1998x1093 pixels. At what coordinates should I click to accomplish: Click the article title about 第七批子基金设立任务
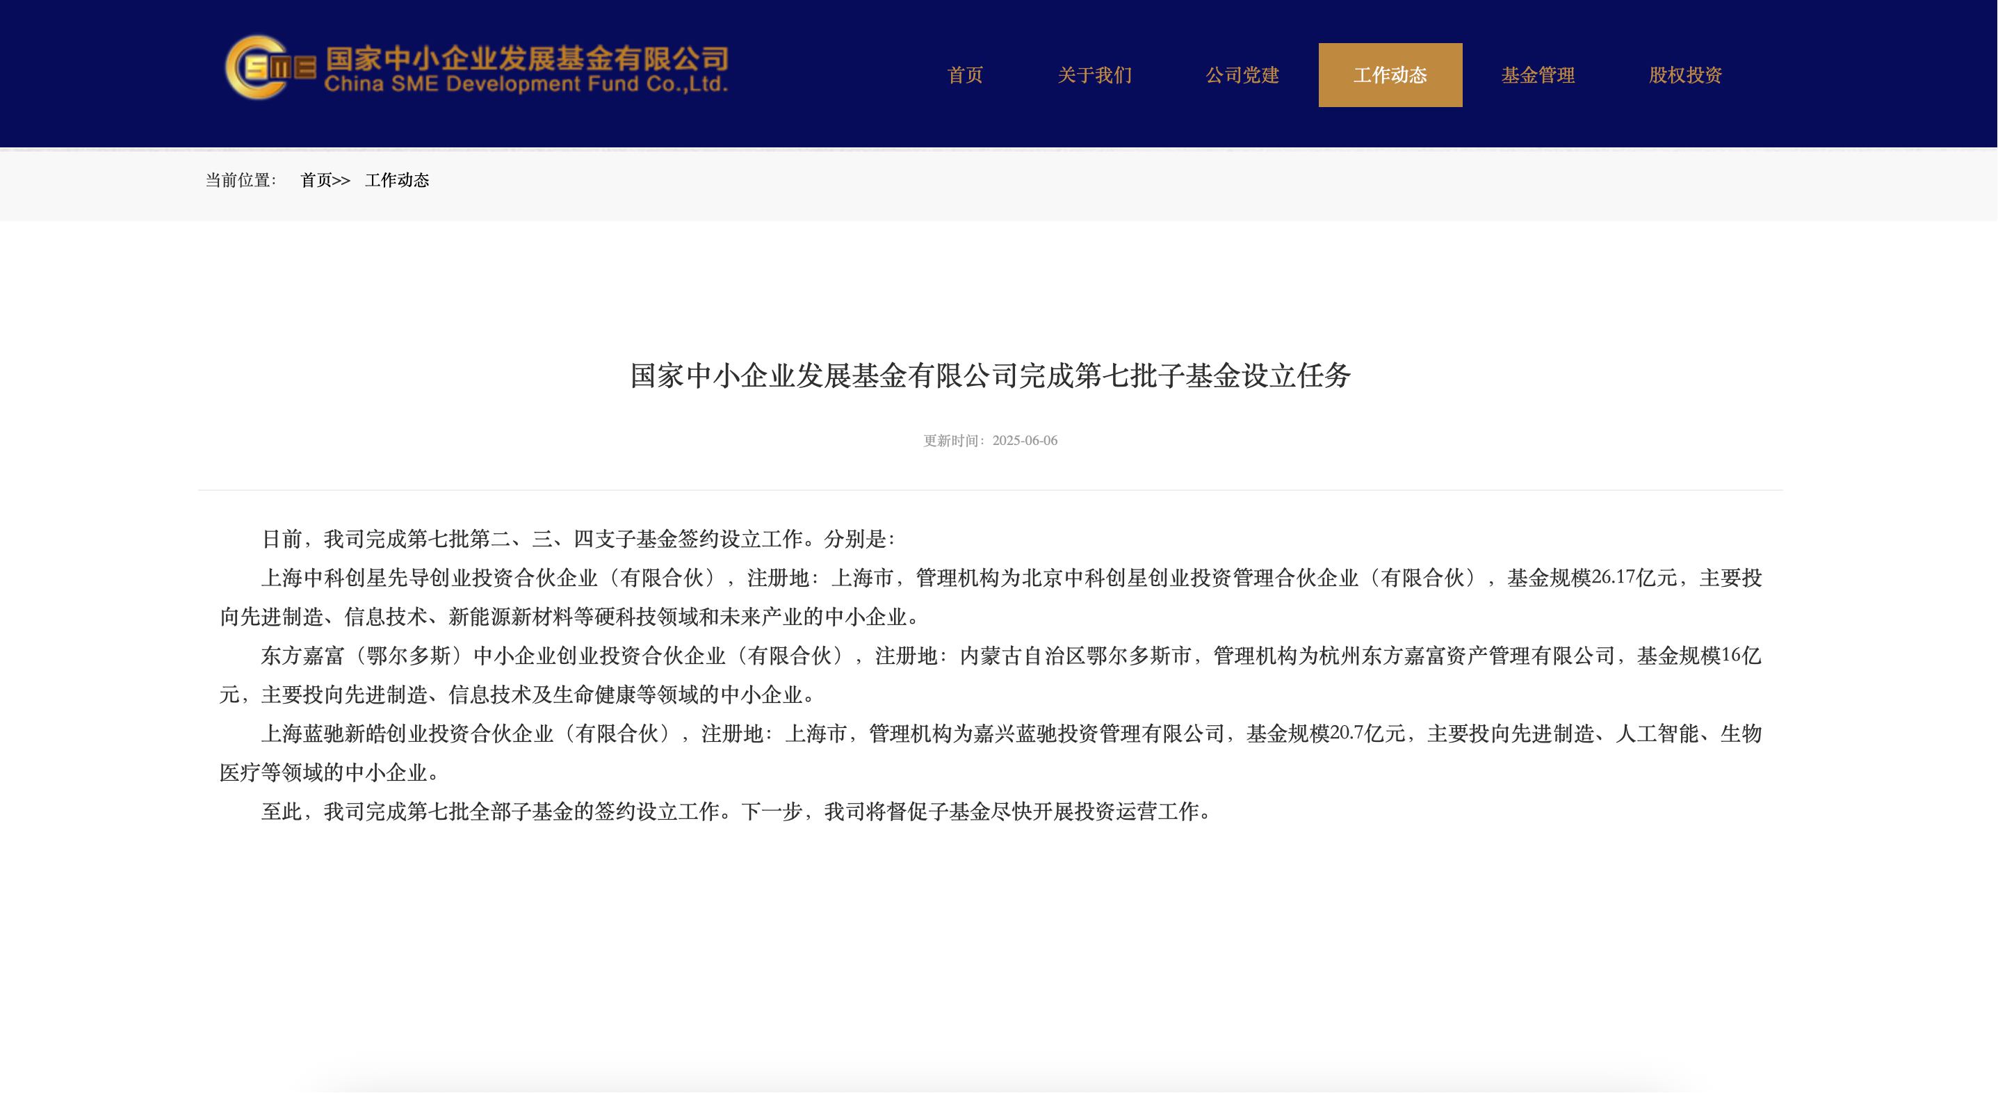click(x=991, y=376)
